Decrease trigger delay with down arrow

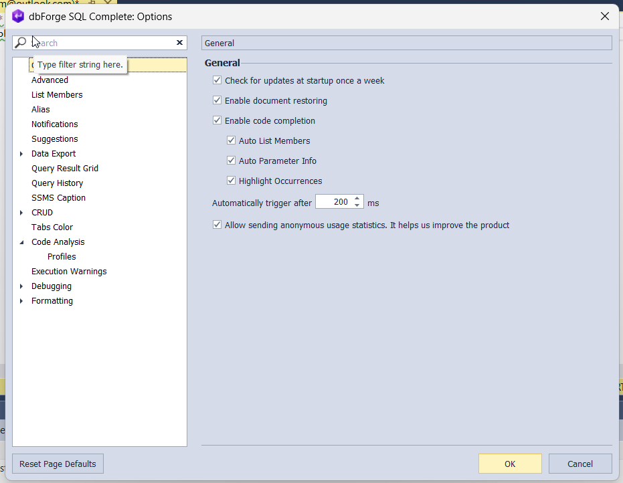click(357, 205)
